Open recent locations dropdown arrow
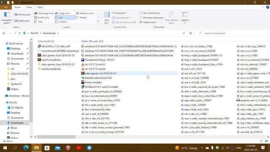This screenshot has height=152, width=270. pyautogui.click(x=15, y=33)
